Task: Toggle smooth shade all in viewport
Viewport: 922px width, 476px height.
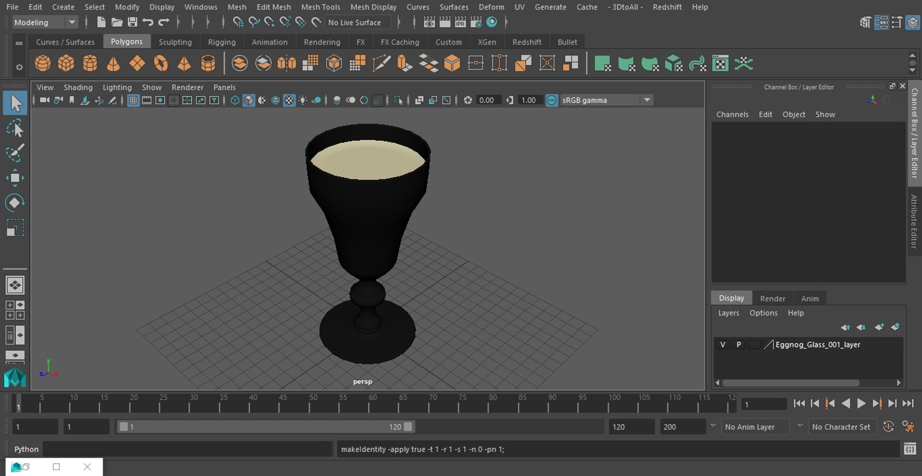Action: (249, 100)
